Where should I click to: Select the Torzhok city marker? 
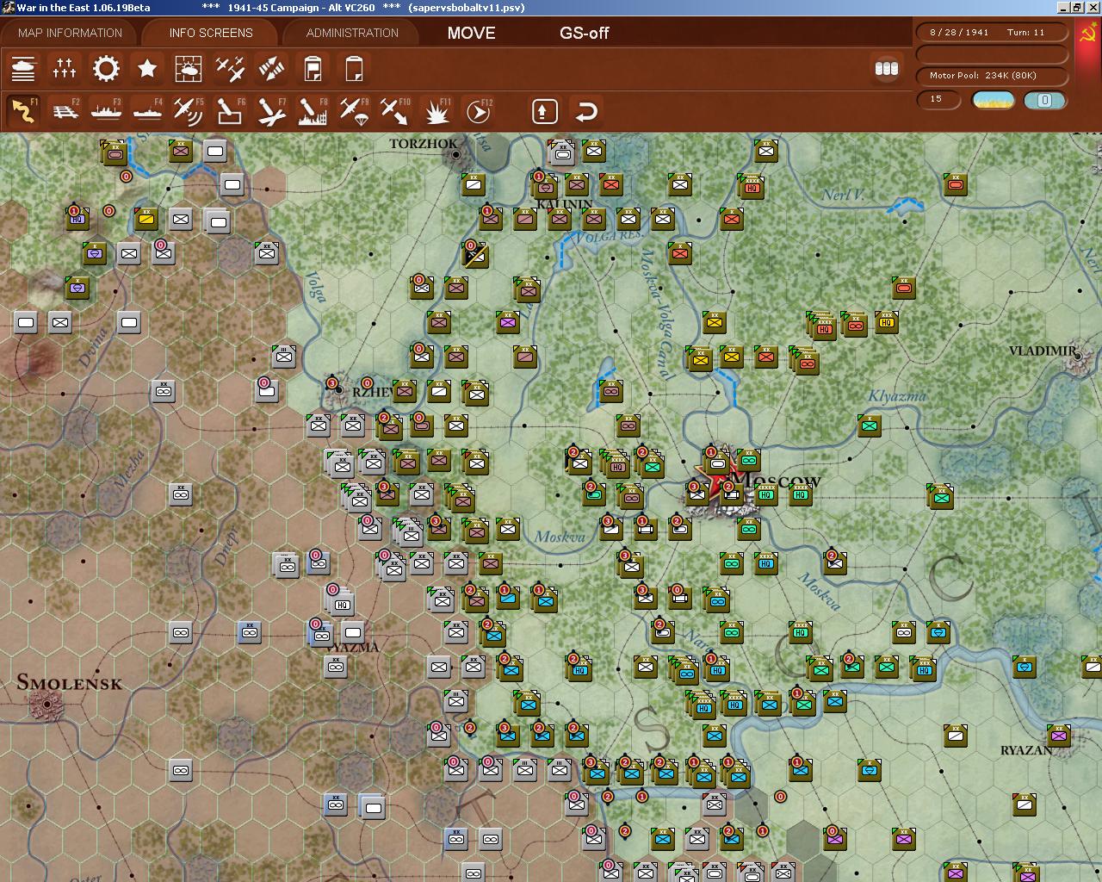455,154
